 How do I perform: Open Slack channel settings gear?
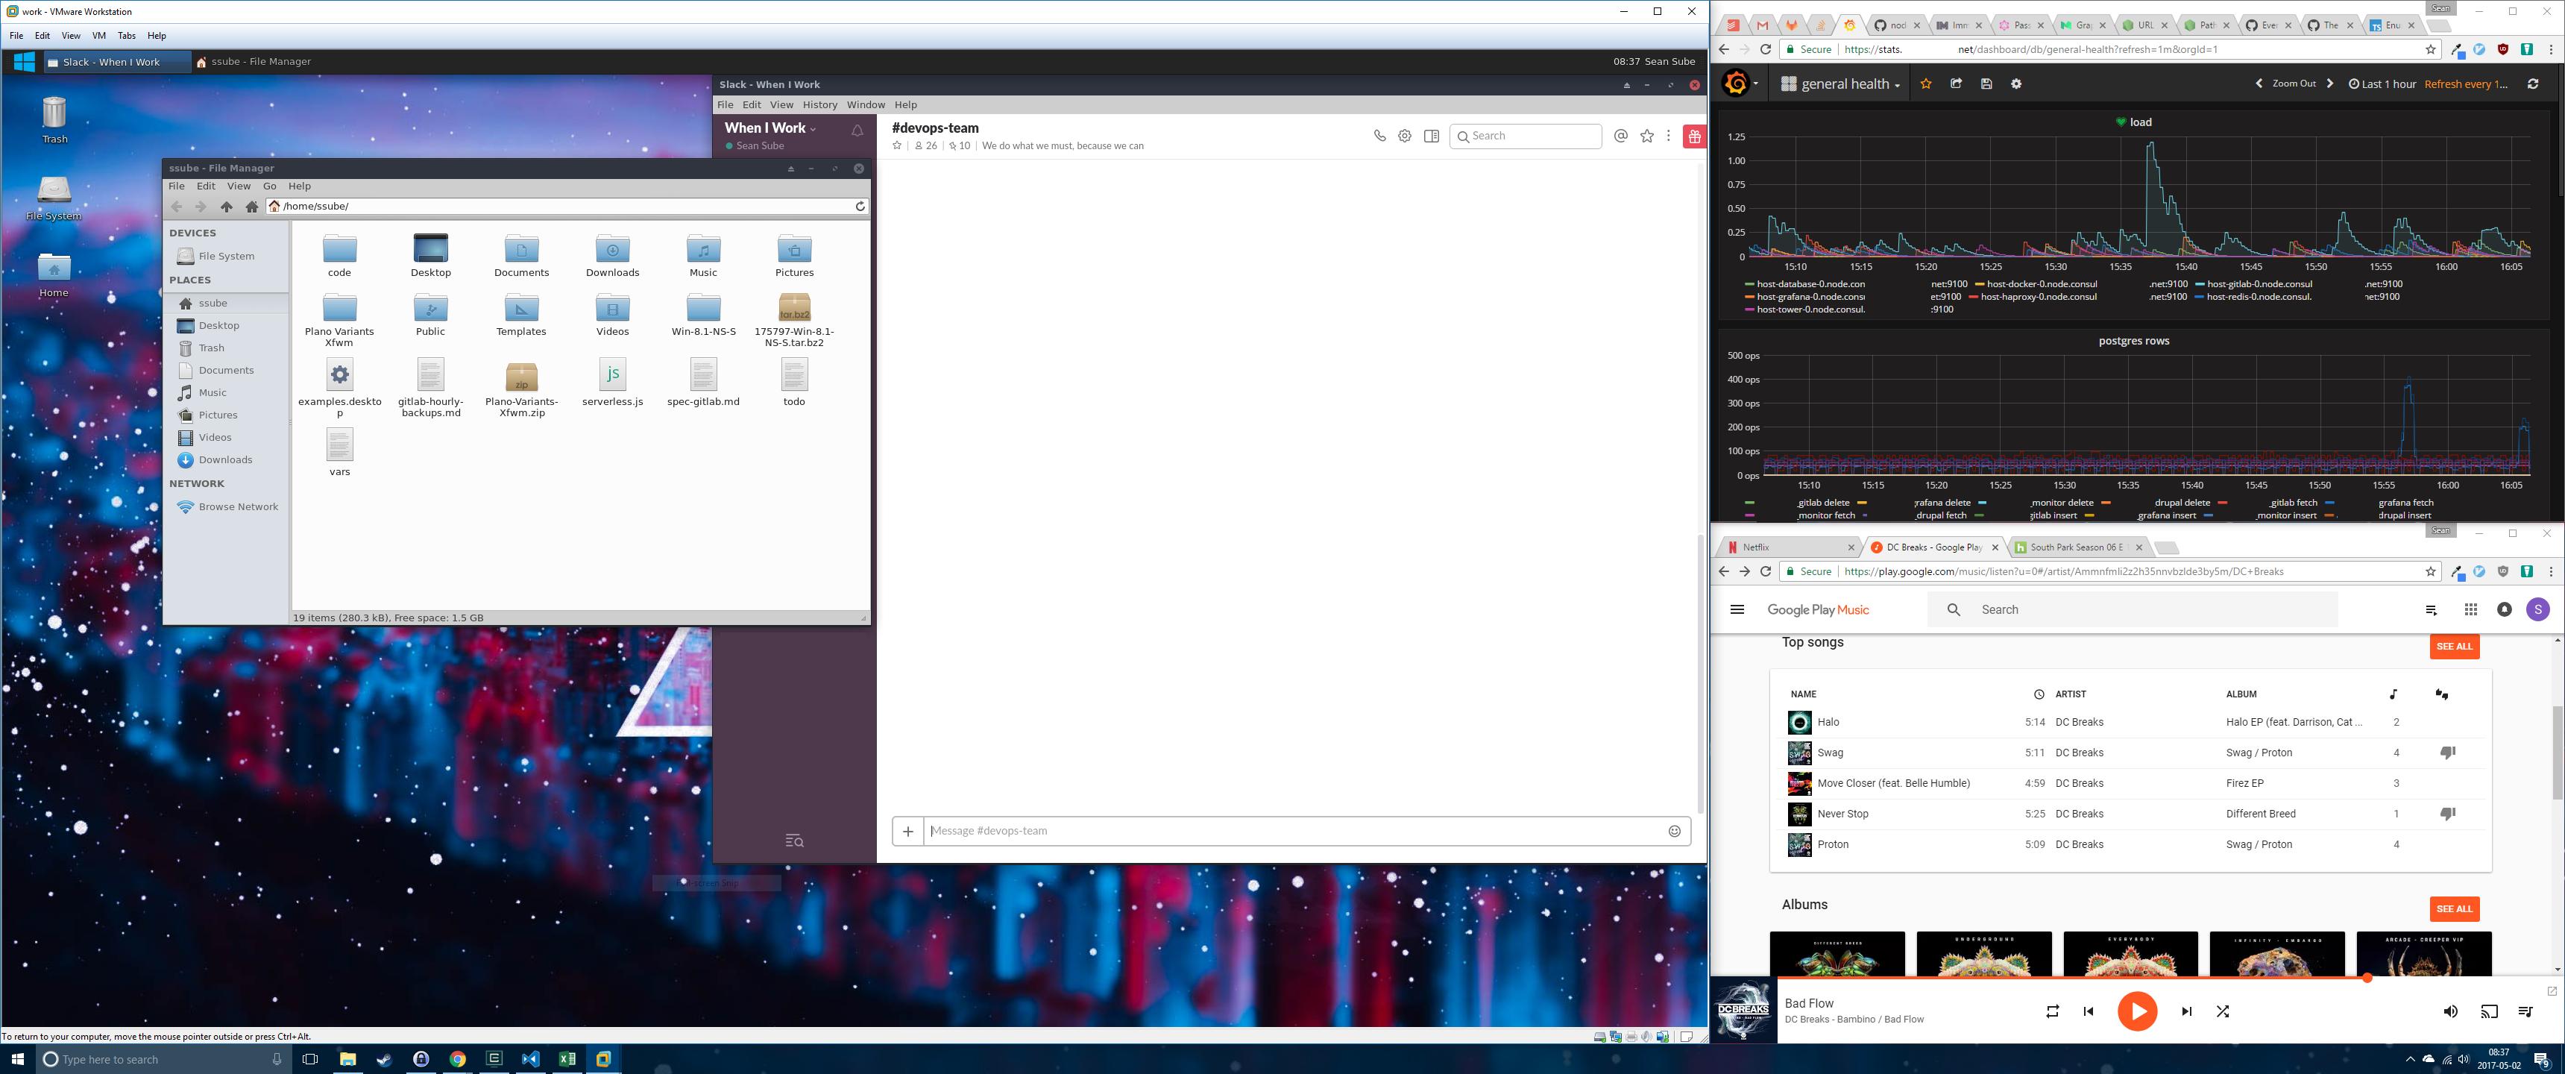(x=1404, y=136)
